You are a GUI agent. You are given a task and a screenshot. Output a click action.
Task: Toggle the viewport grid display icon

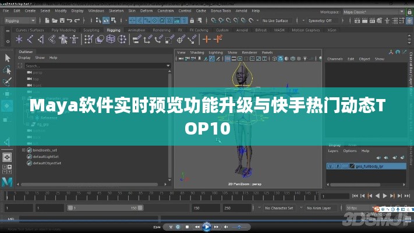(227, 59)
